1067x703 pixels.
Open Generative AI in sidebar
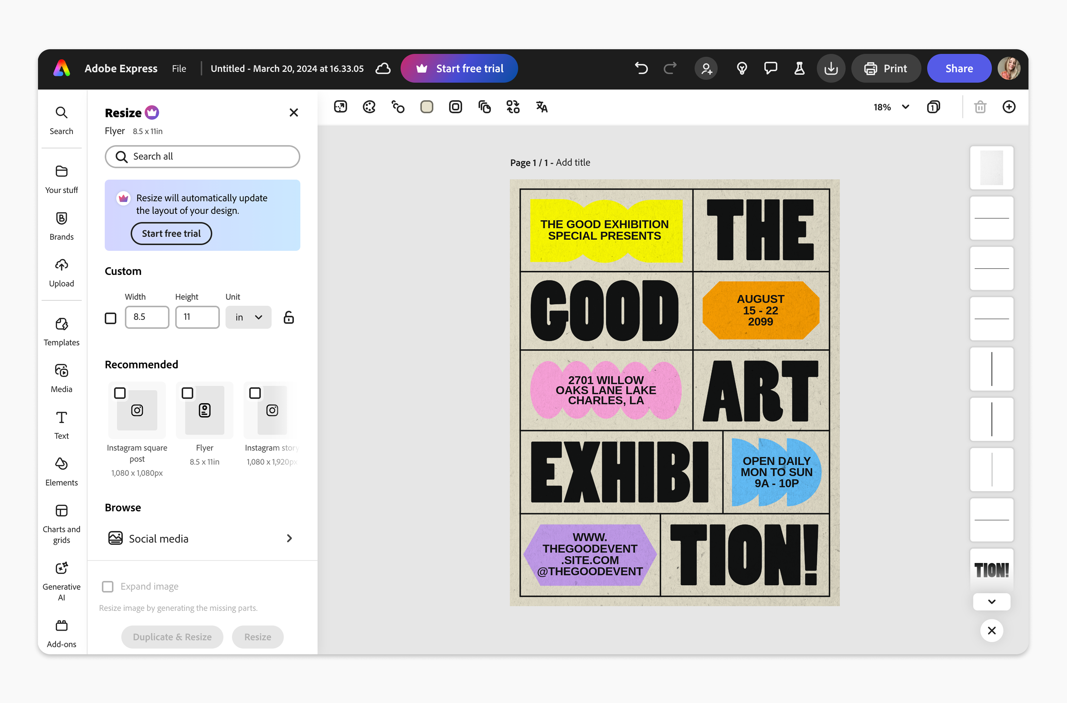click(x=61, y=581)
